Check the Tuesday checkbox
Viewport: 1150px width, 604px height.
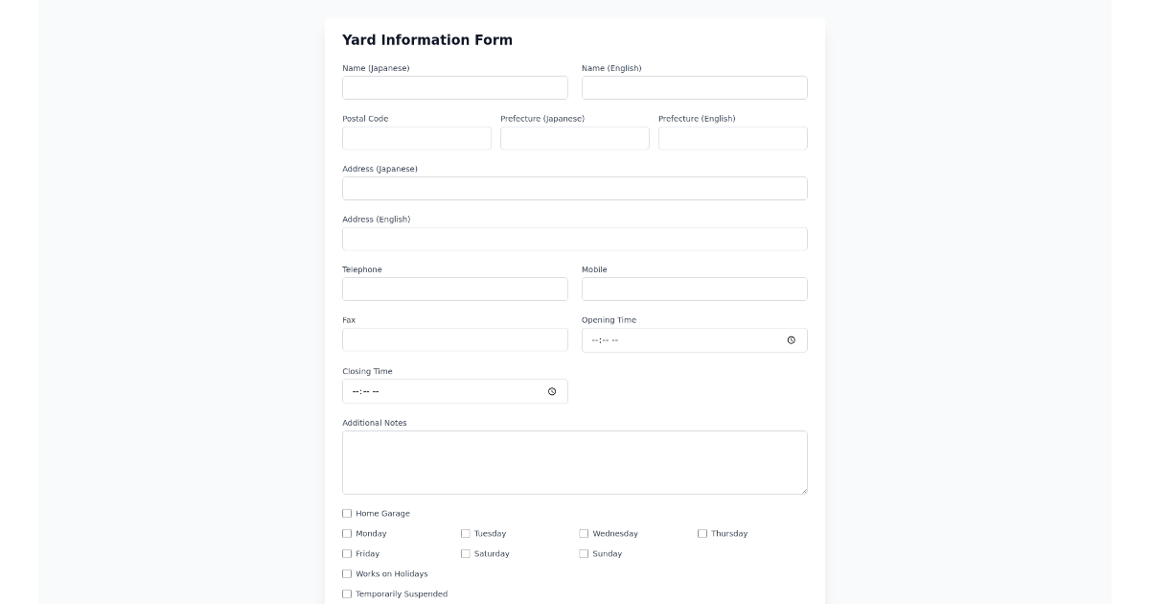tap(465, 533)
